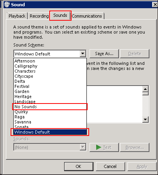Image resolution: width=158 pixels, height=175 pixels.
Task: Select Heritage from the dropdown list
Action: pos(50,96)
